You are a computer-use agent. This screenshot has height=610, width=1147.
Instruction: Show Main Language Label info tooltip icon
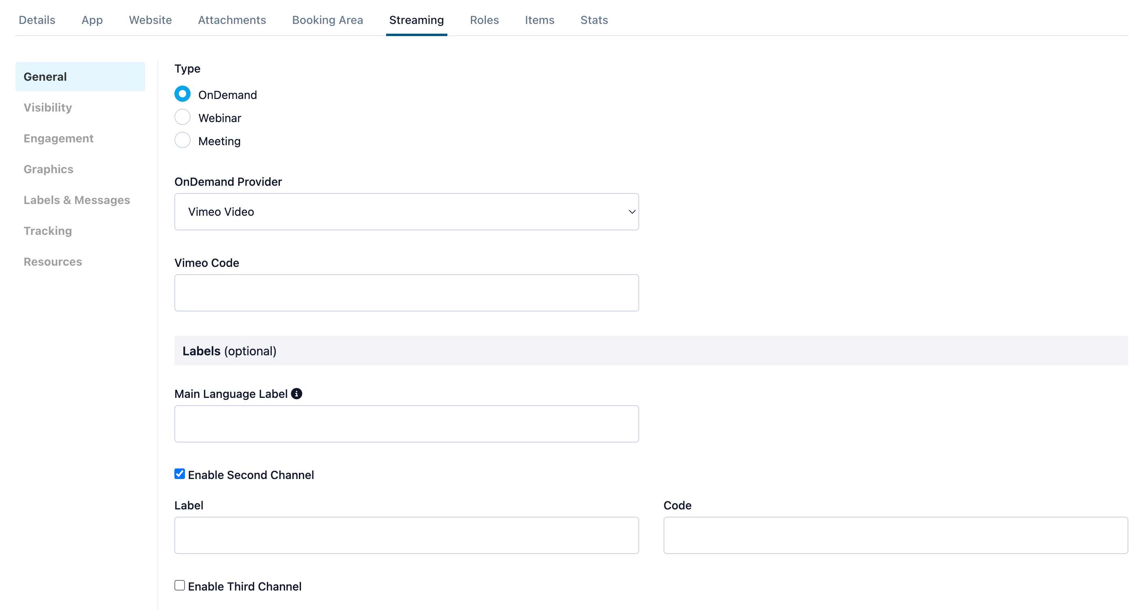click(296, 393)
